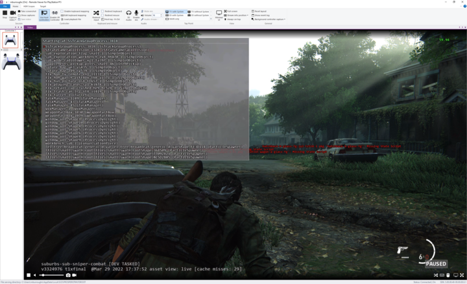The width and height of the screenshot is (467, 284).
Task: Toggle Always on top pin
Action: (x=232, y=19)
